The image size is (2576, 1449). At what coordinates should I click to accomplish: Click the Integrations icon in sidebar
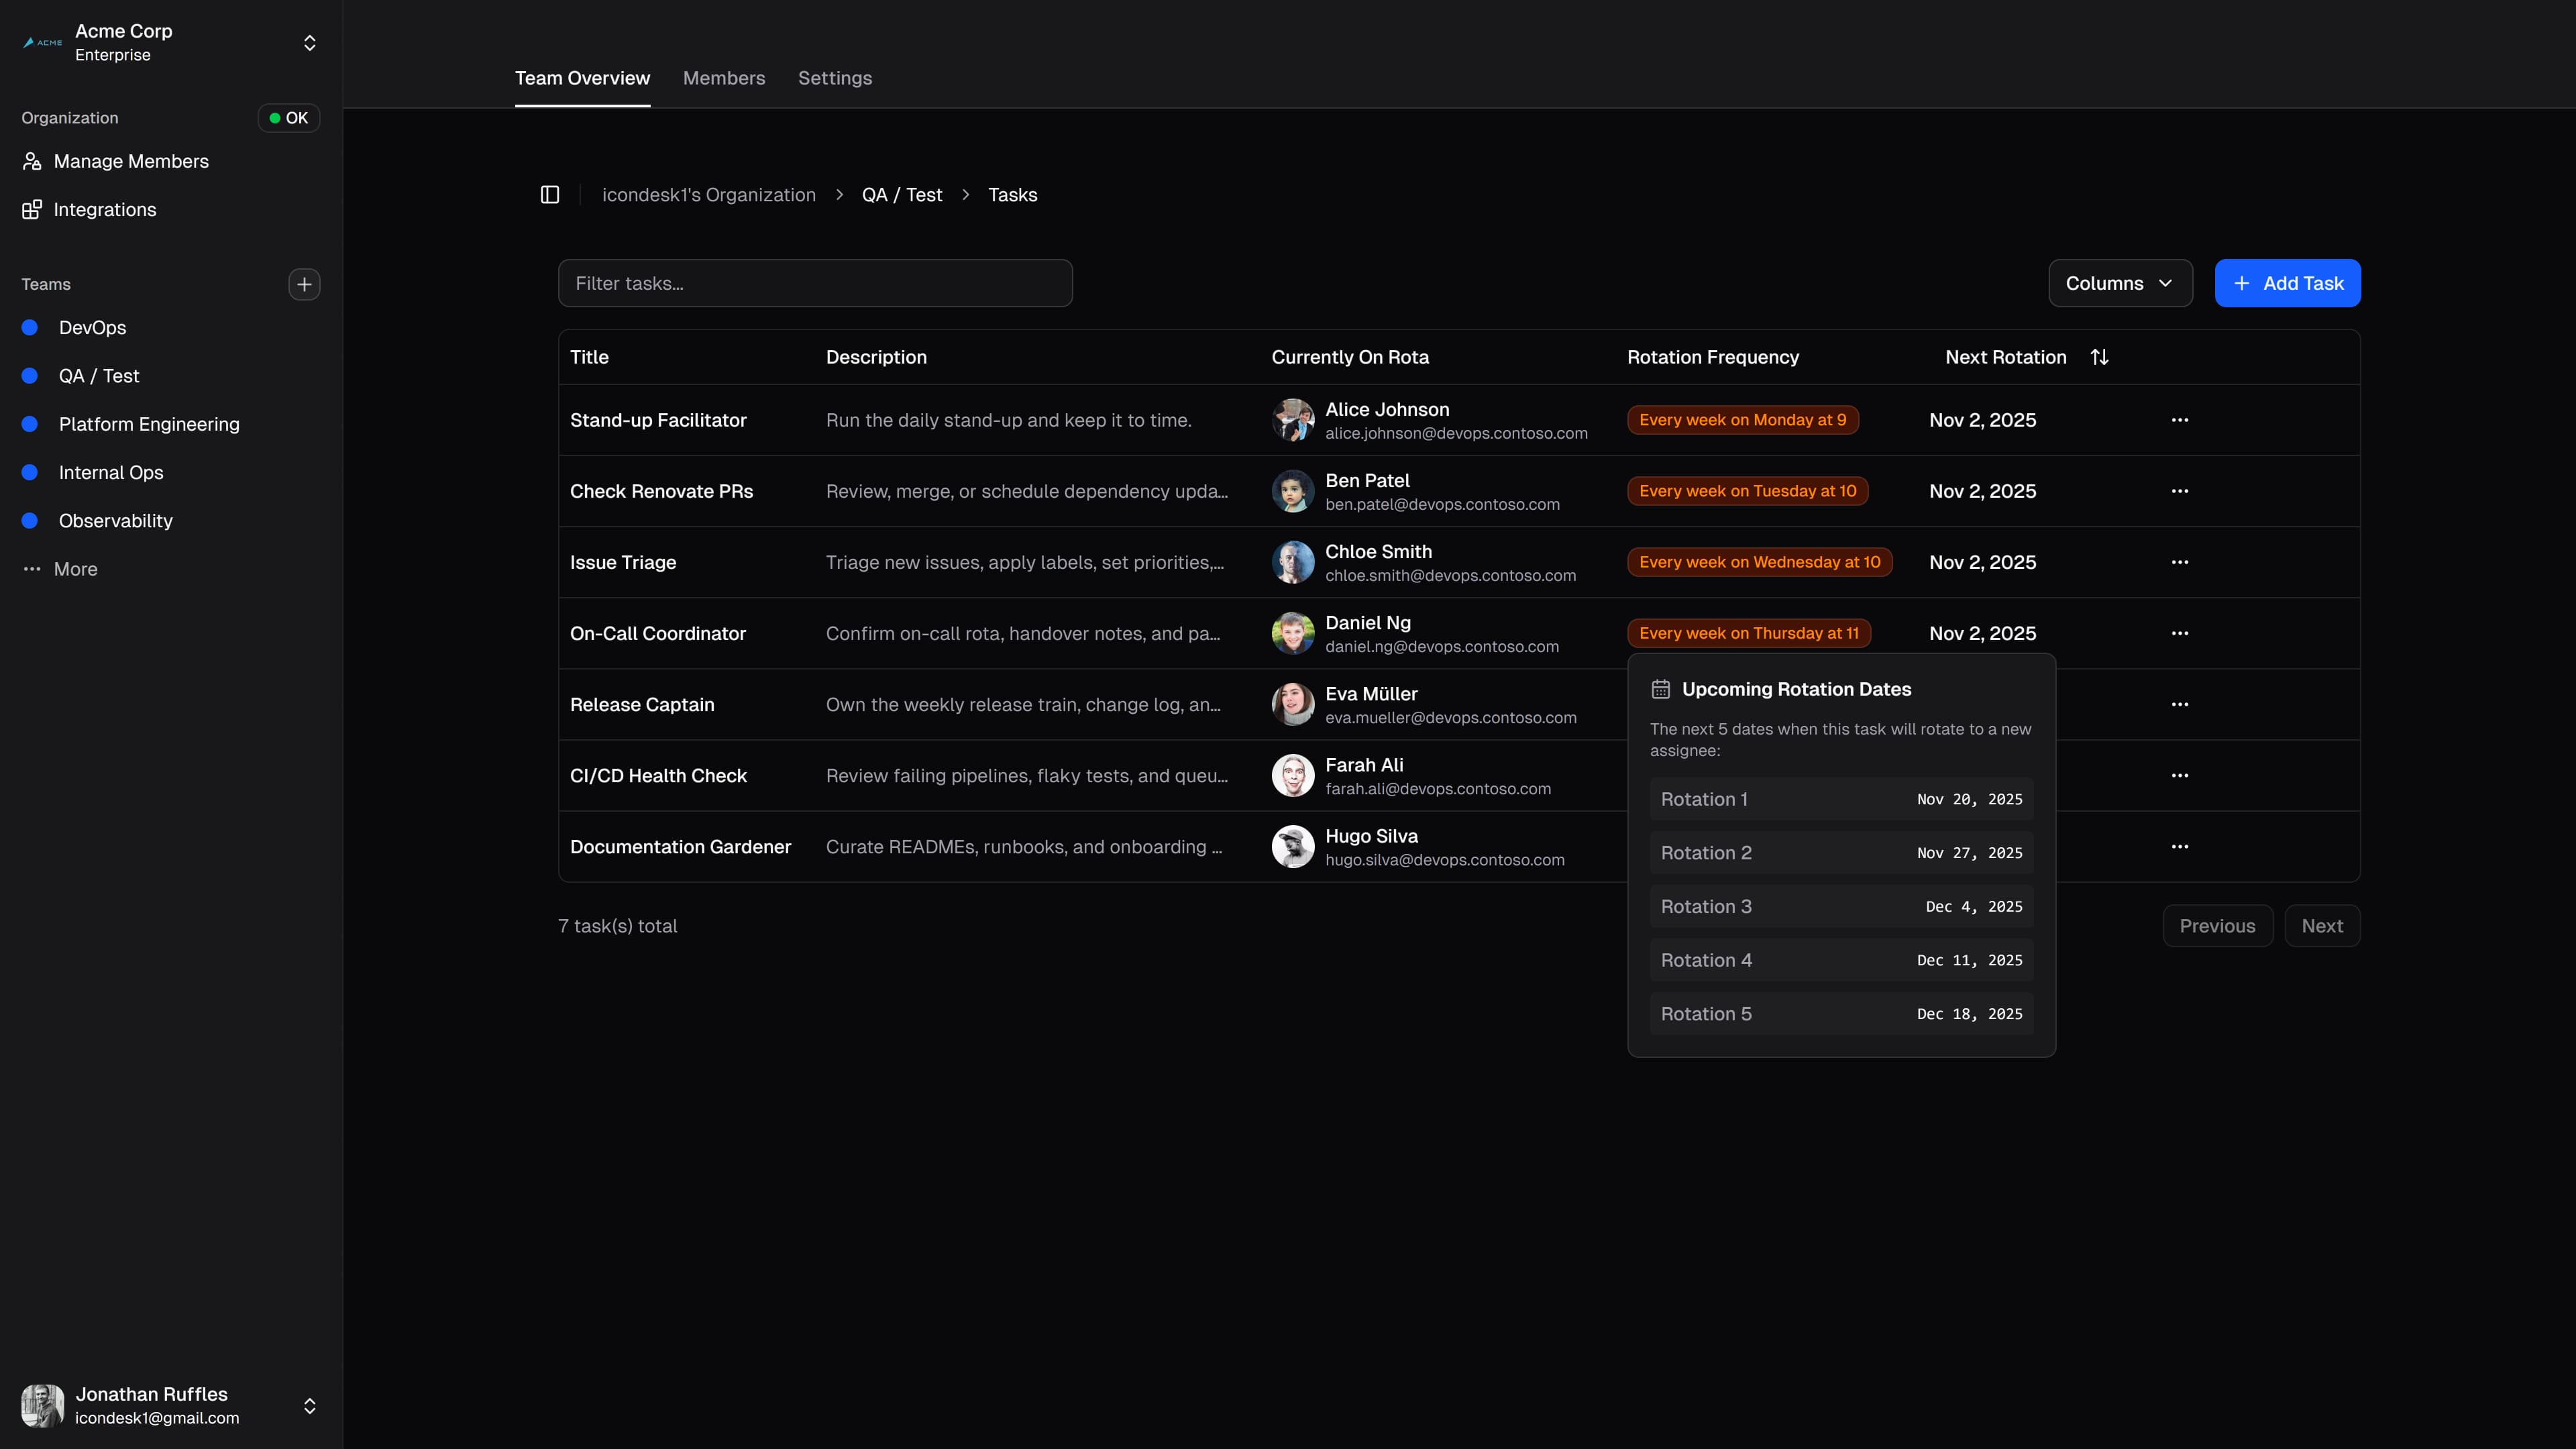point(31,209)
